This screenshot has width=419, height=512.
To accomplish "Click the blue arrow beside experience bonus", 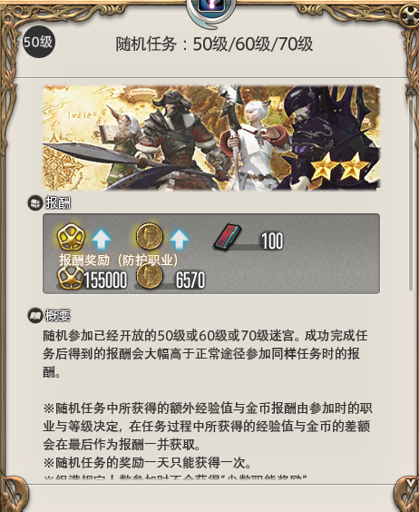I will [102, 240].
